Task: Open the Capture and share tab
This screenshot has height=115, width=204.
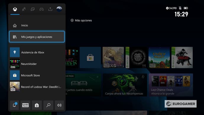Action: [50, 9]
